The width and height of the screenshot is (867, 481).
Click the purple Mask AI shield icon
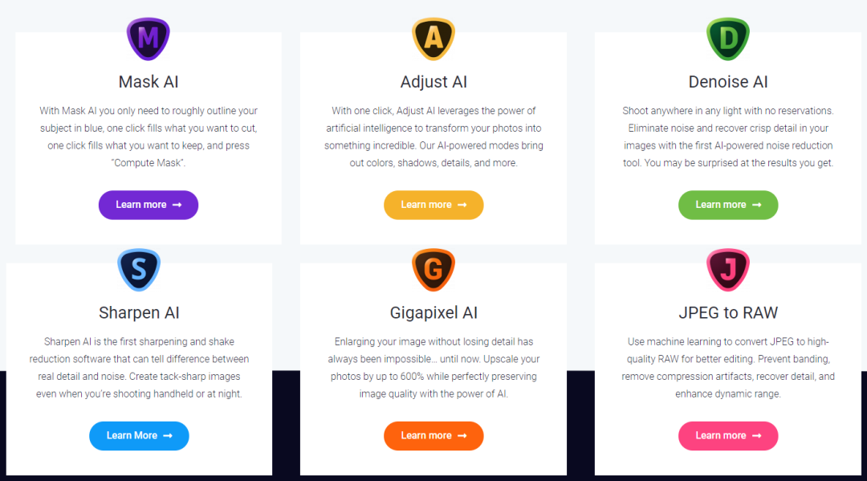point(149,39)
